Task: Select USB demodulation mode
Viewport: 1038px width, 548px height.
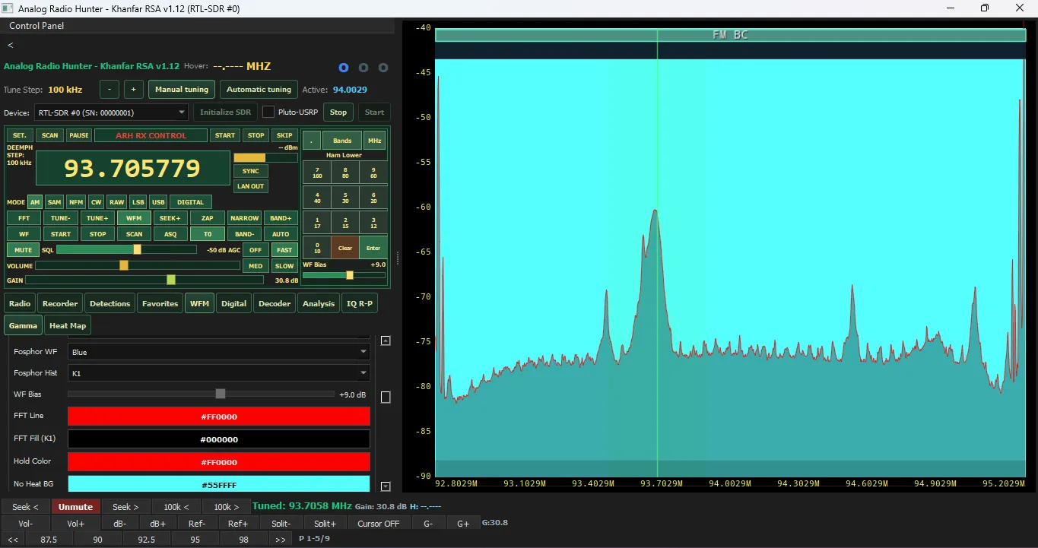Action: pyautogui.click(x=157, y=202)
